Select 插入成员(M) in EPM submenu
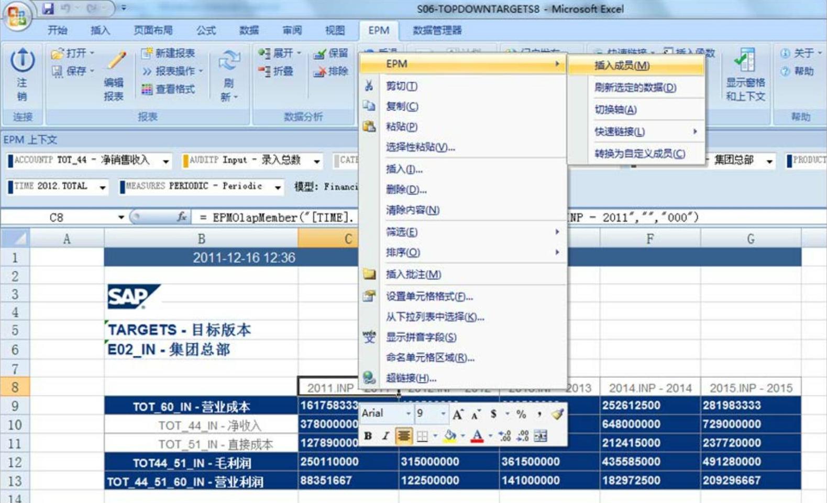The width and height of the screenshot is (827, 503). [x=636, y=65]
